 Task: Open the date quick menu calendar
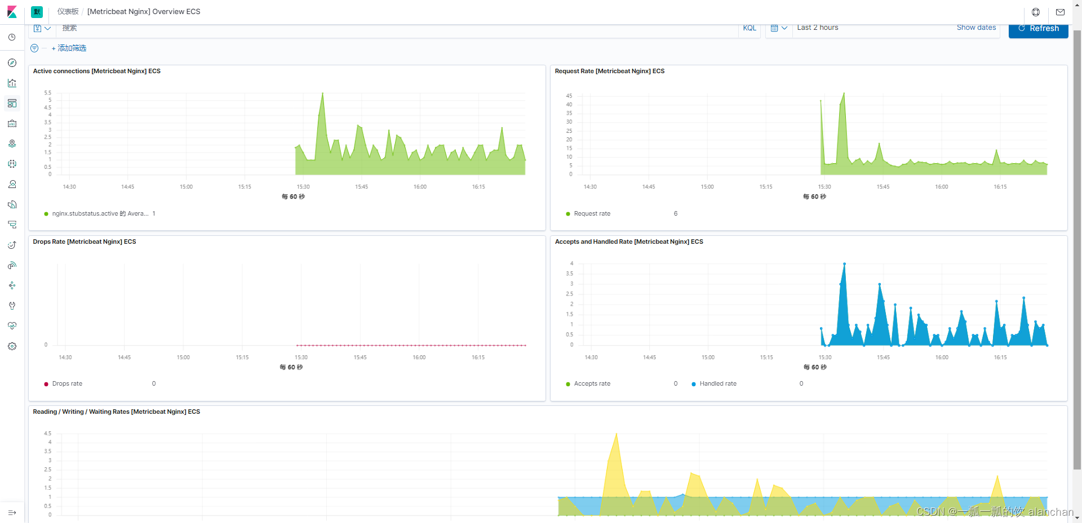pos(779,28)
